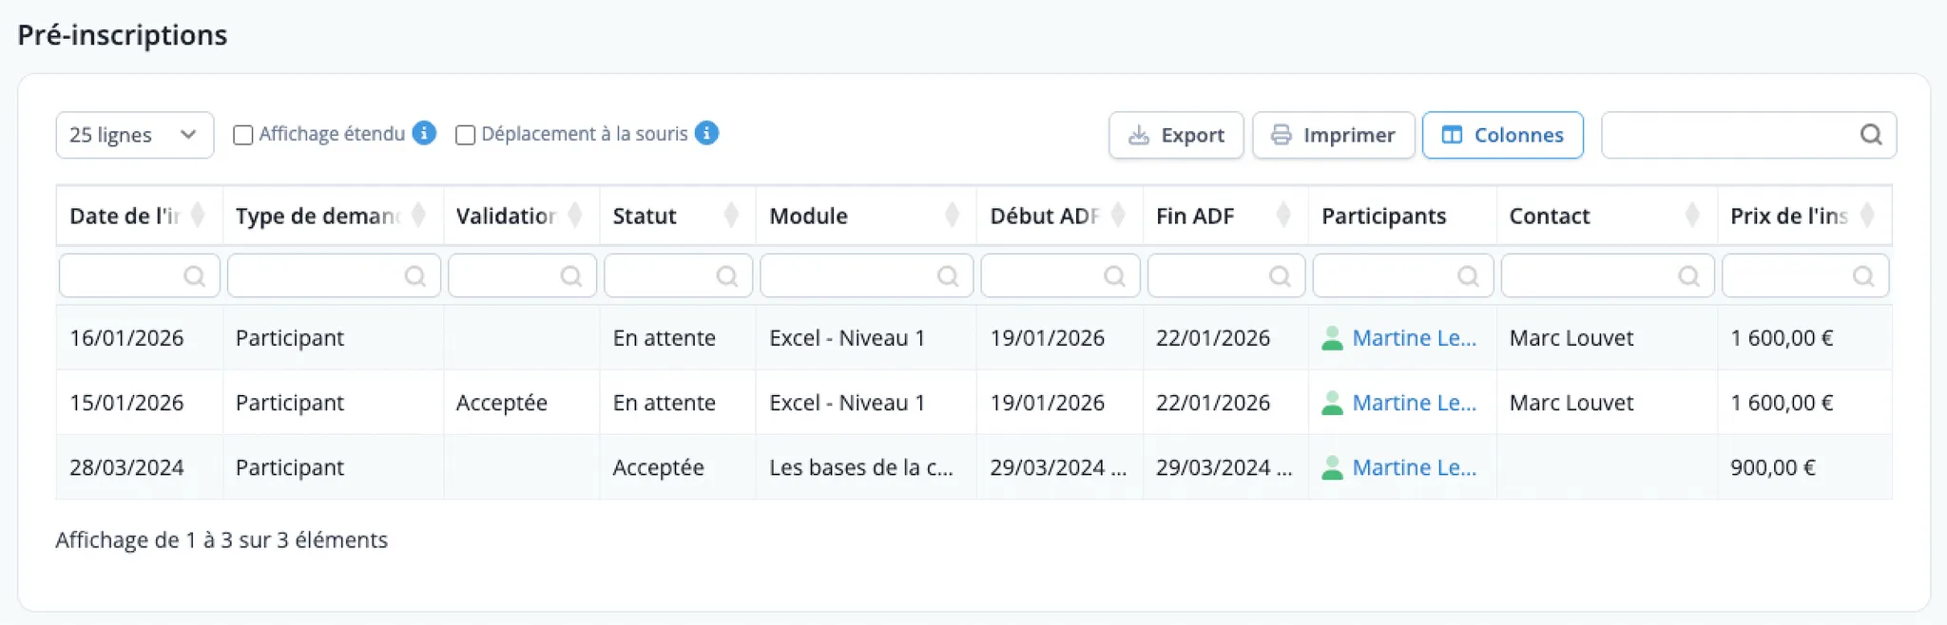Click info icon next to Déplacement à la souris

click(x=706, y=133)
